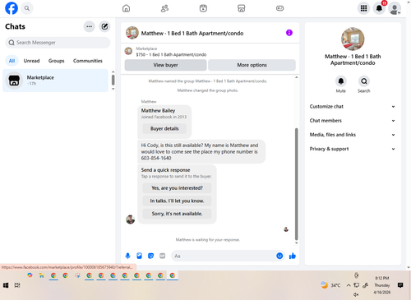Viewport: 411px width, 300px height.
Task: Send 'In talks. I'll let you know.' response
Action: pyautogui.click(x=177, y=201)
